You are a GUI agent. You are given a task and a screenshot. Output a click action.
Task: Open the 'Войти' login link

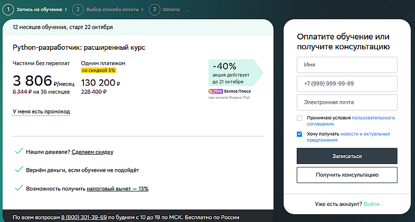click(371, 204)
